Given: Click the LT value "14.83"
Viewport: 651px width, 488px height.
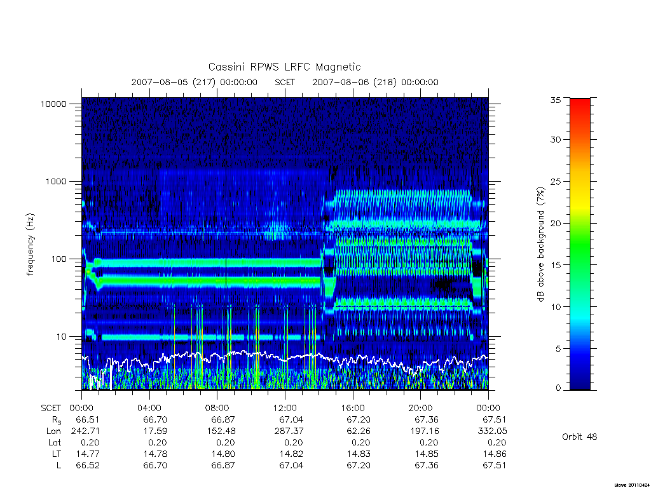Looking at the screenshot, I should [x=359, y=454].
